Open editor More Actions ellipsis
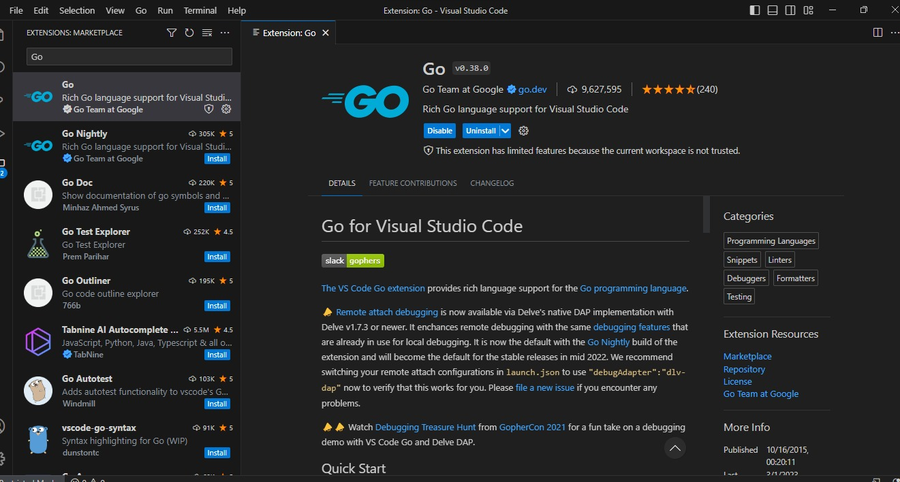The width and height of the screenshot is (900, 482). pyautogui.click(x=895, y=33)
